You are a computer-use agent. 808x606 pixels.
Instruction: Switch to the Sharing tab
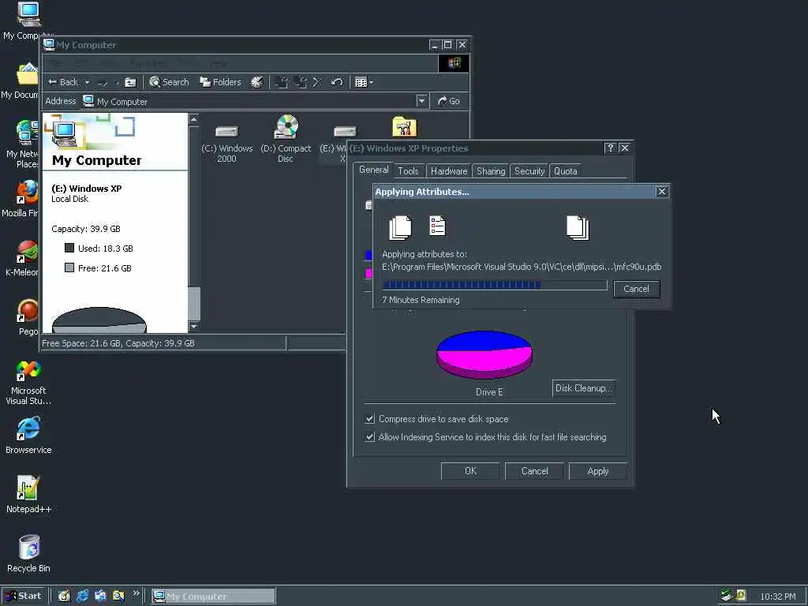(x=491, y=171)
